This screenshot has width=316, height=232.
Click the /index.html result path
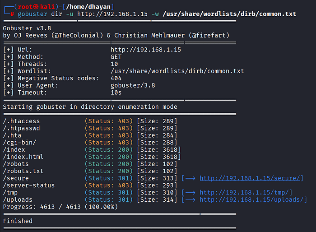tap(23, 157)
